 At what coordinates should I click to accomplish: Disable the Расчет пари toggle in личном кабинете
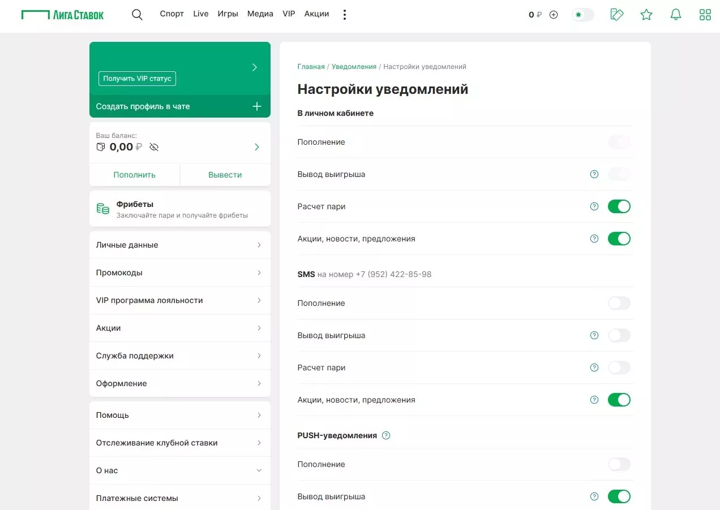pos(619,206)
